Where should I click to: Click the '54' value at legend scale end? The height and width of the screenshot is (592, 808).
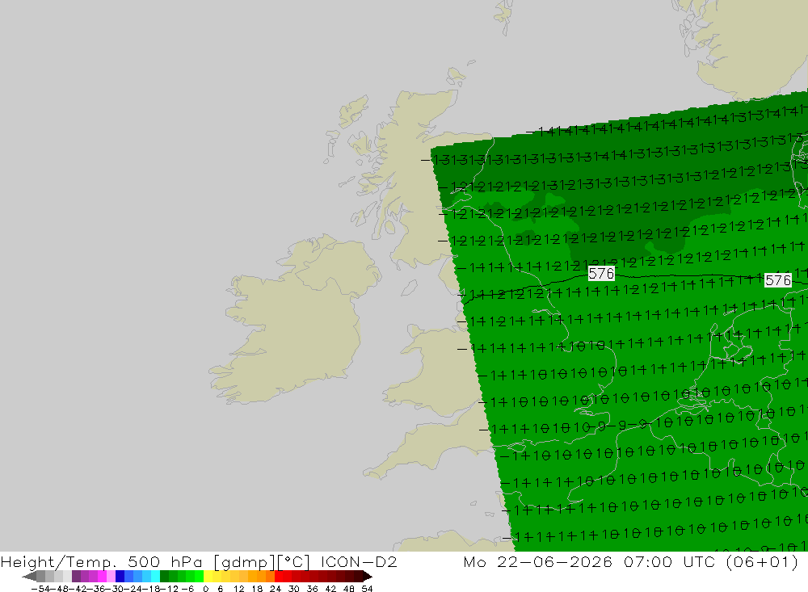(x=367, y=589)
